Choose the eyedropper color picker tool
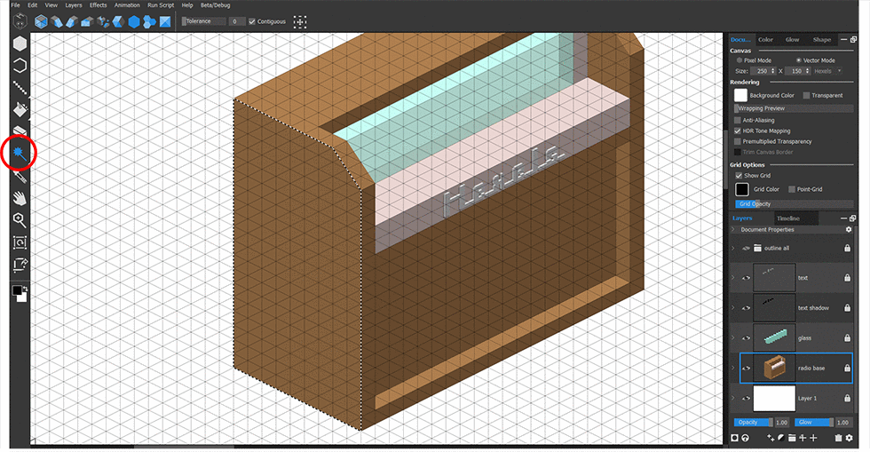 click(19, 176)
